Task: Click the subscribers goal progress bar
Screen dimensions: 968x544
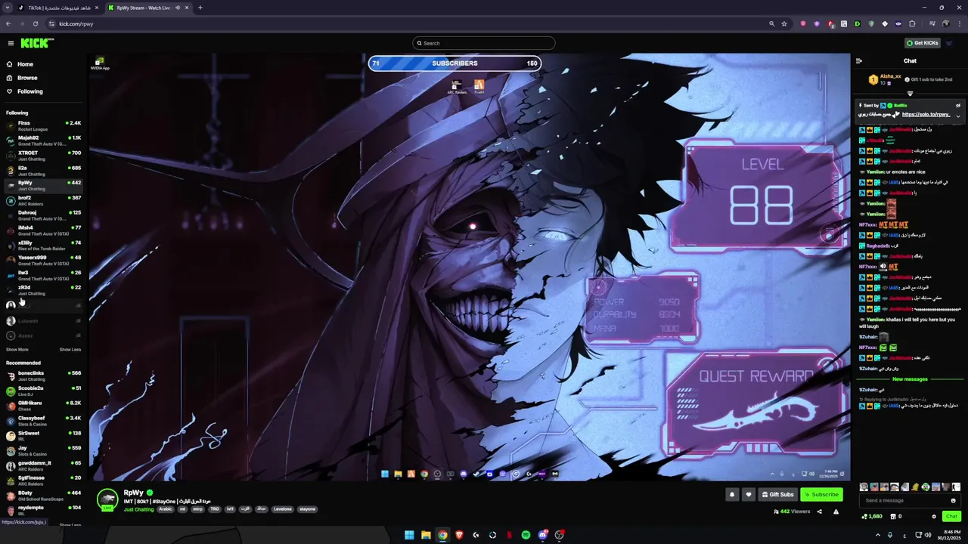Action: 455,63
